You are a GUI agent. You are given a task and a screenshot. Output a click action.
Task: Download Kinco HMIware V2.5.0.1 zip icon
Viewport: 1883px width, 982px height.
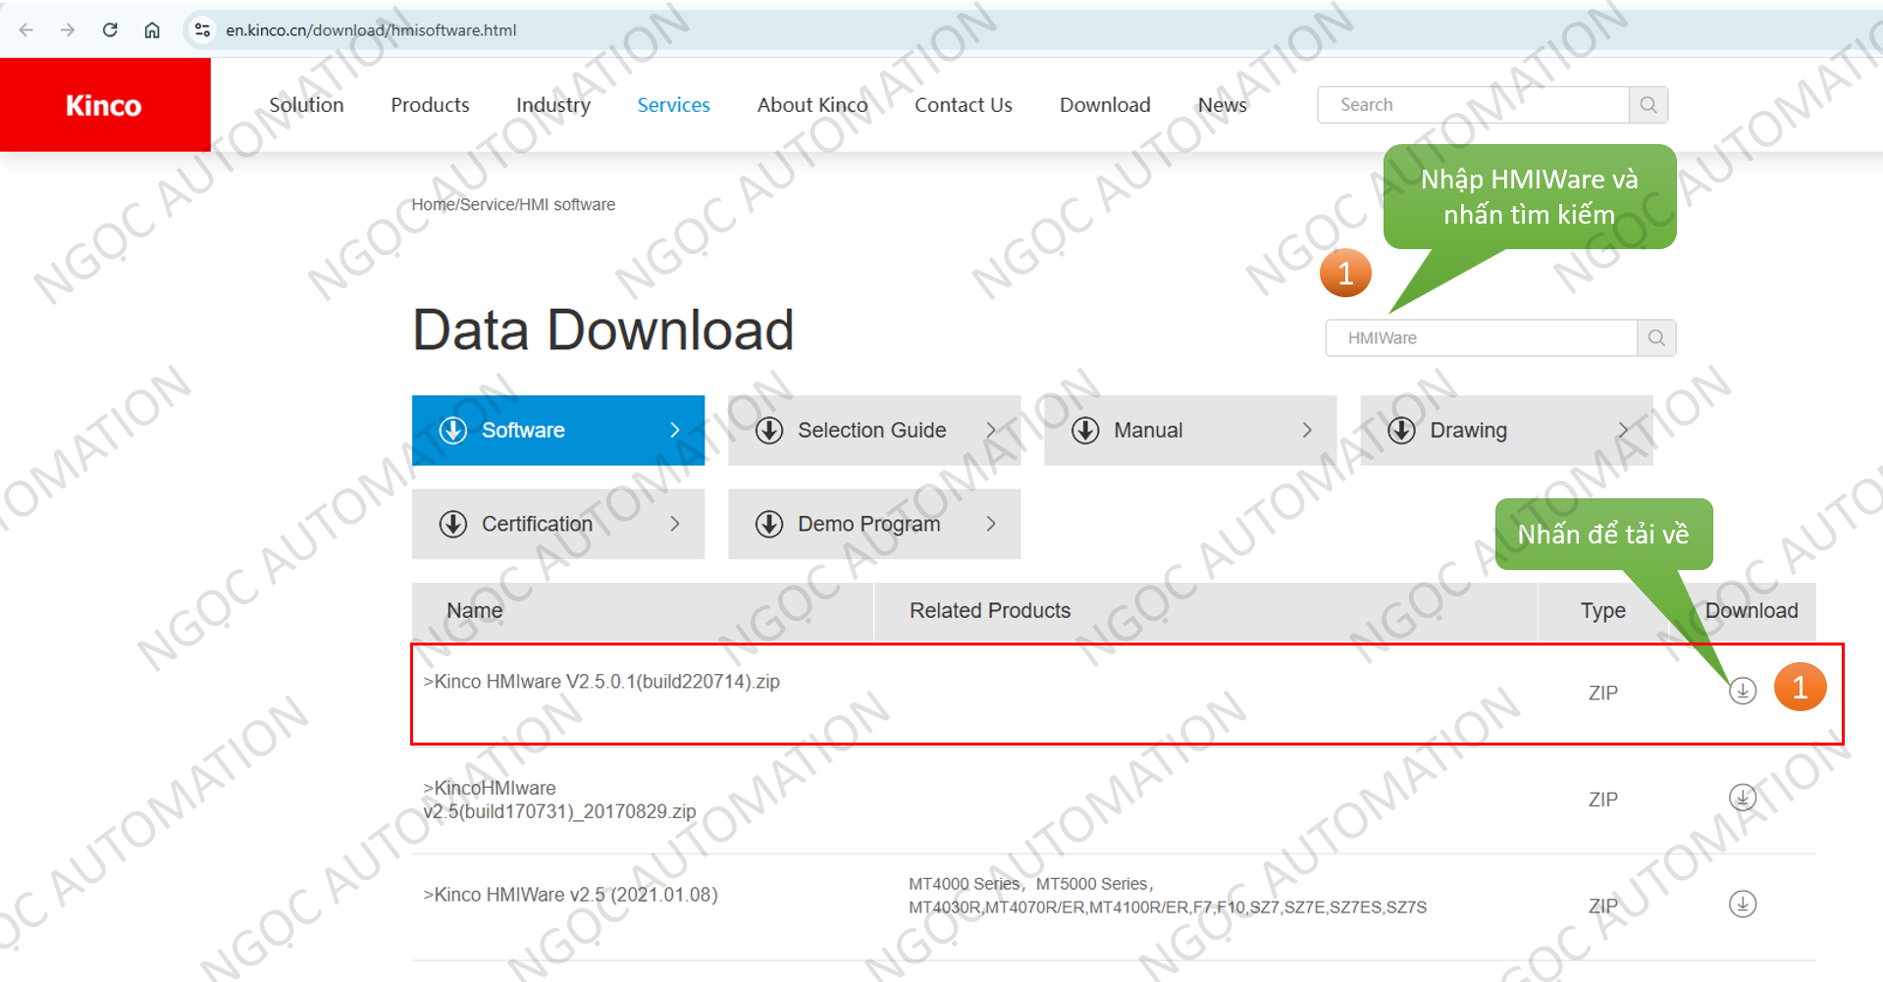tap(1743, 691)
